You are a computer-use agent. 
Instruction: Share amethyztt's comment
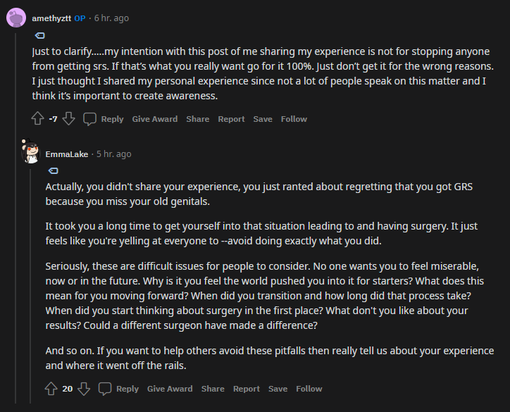click(x=197, y=119)
